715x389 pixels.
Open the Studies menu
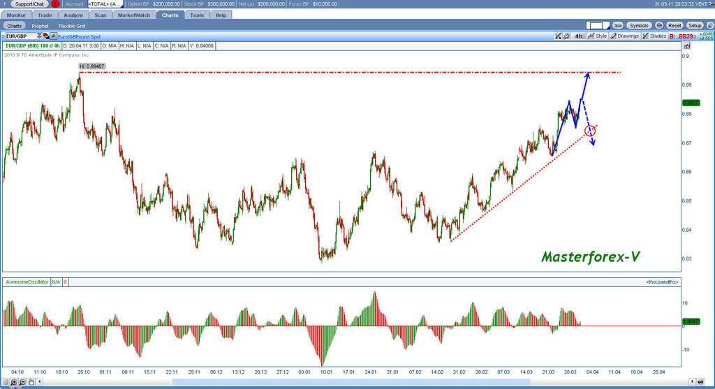click(654, 36)
